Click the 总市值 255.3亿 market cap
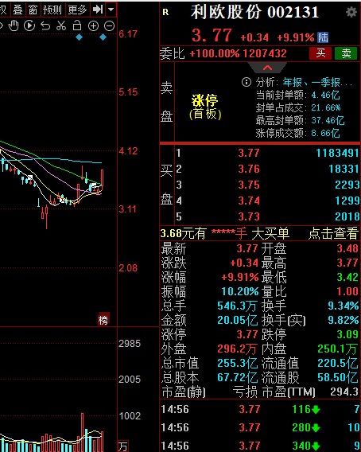Screen dimensions: 361x452 (x=238, y=363)
